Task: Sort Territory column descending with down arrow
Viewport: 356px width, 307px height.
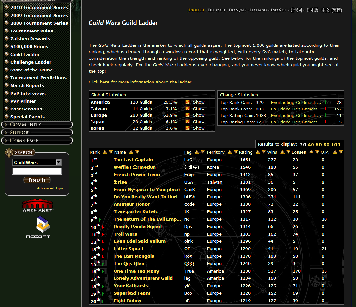Action: click(236, 152)
